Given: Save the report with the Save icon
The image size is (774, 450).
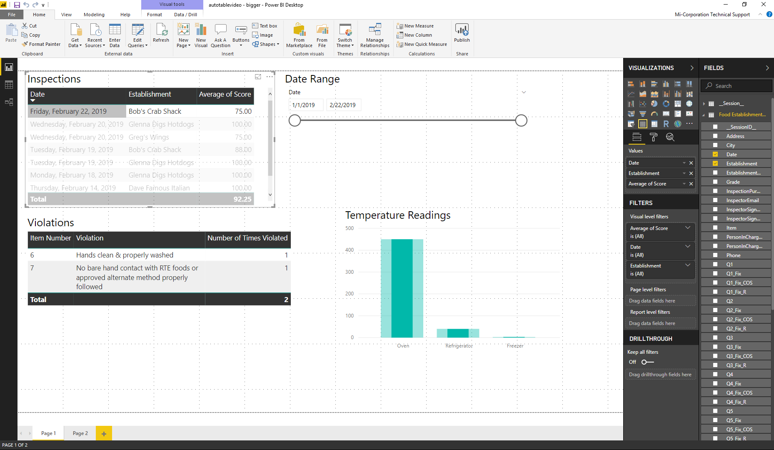Looking at the screenshot, I should coord(17,5).
